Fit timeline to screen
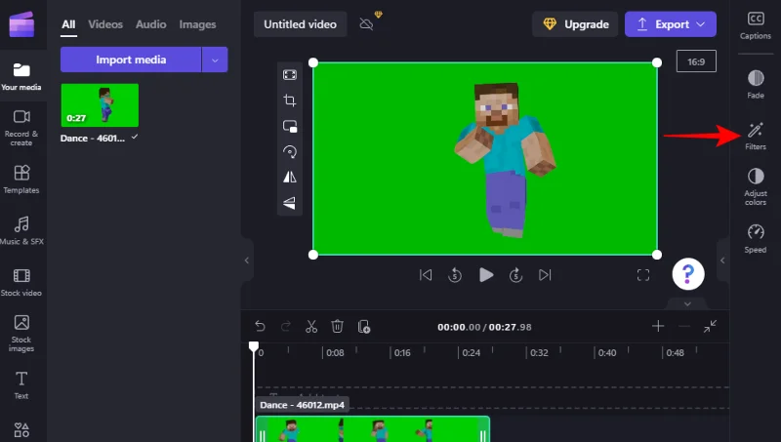The height and width of the screenshot is (442, 781). pos(711,326)
